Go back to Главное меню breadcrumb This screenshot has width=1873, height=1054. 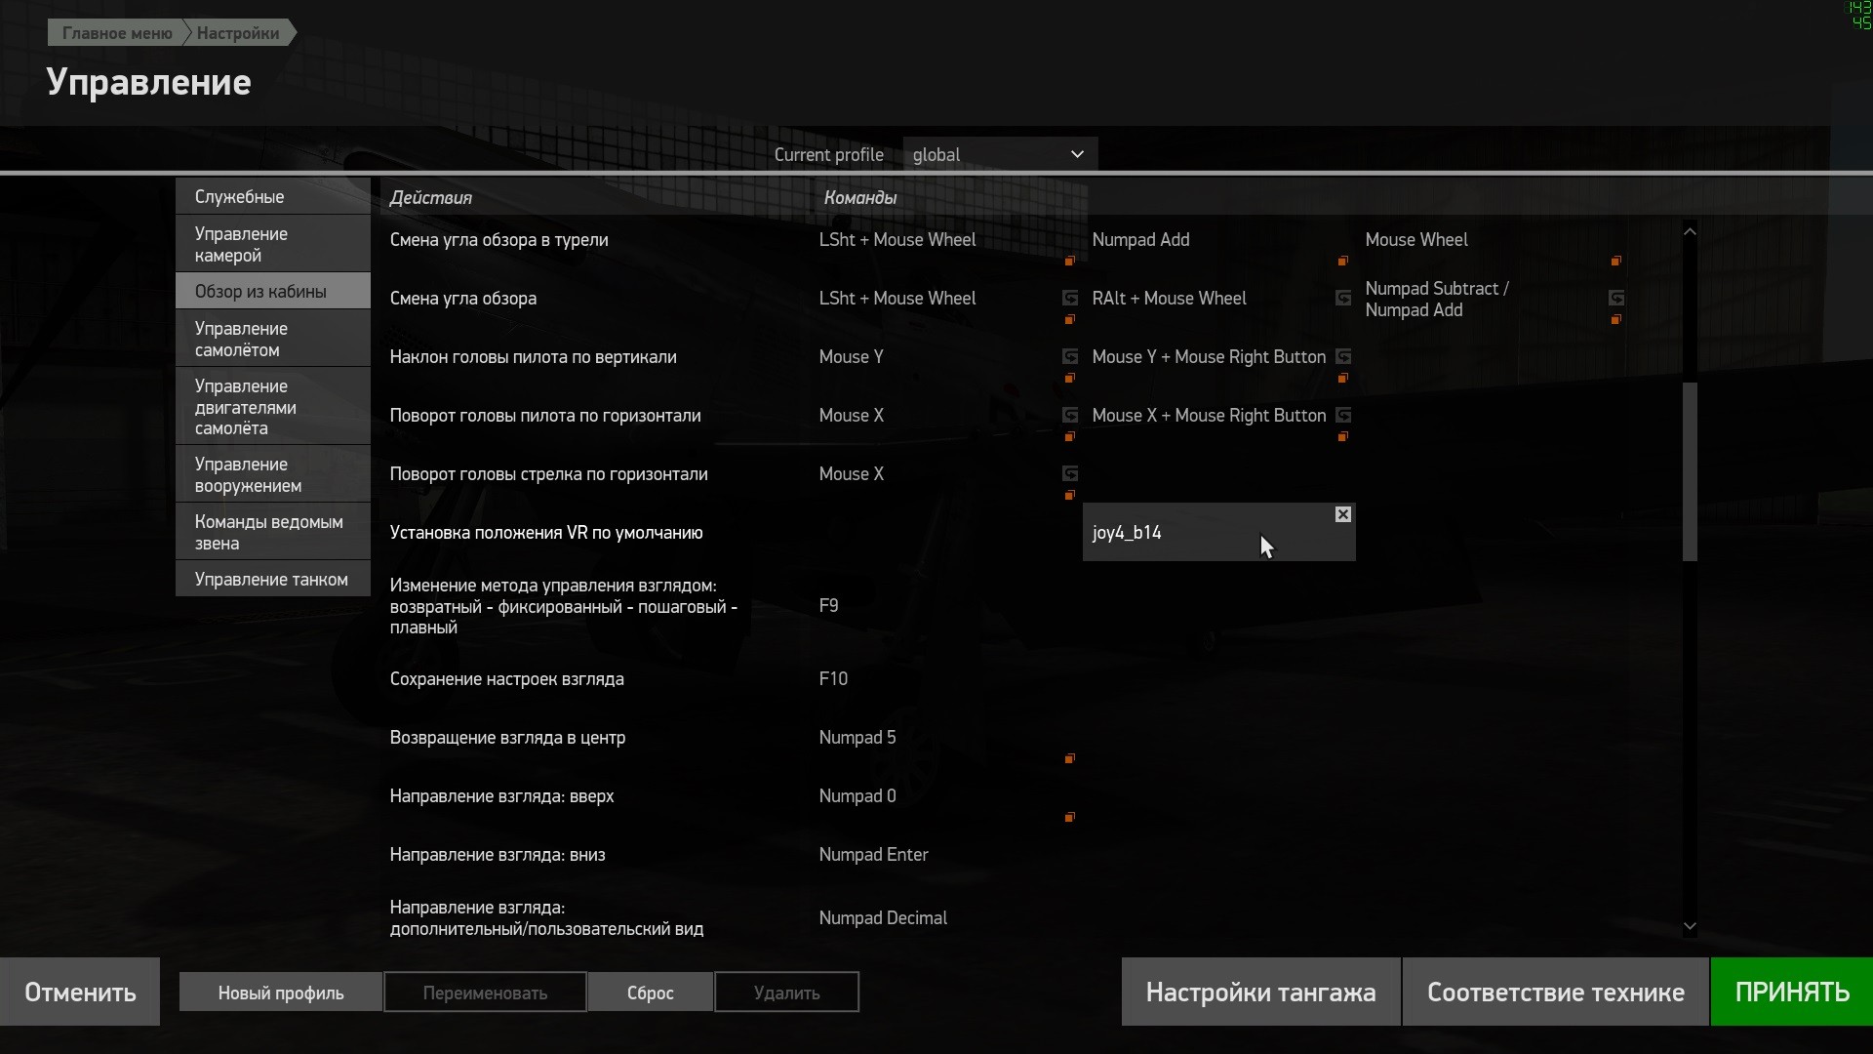[x=117, y=33]
